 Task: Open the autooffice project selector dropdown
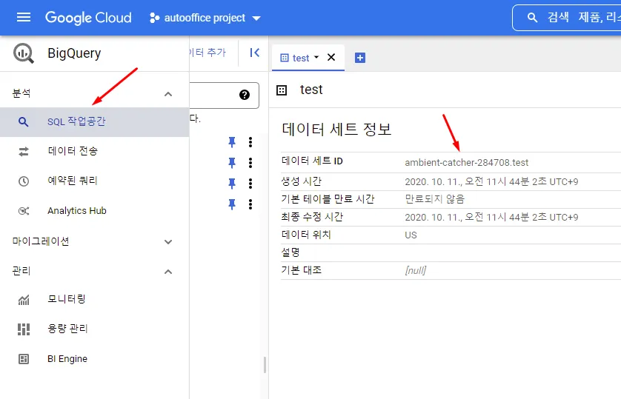[x=205, y=18]
